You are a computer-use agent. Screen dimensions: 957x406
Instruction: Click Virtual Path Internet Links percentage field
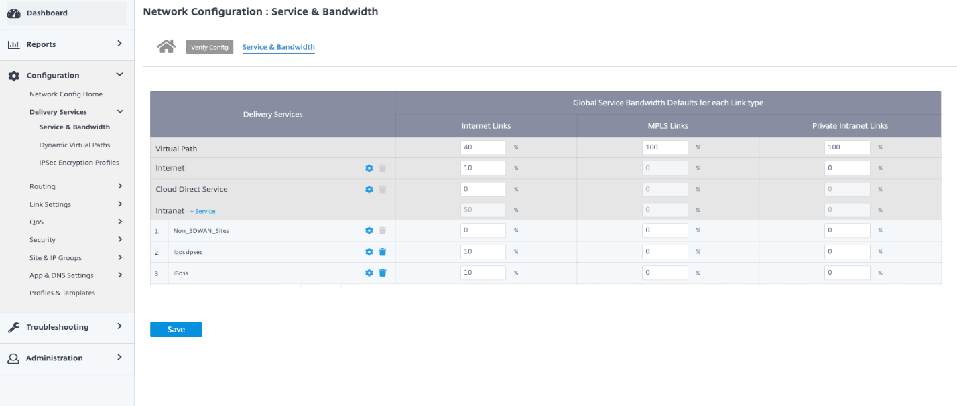pos(483,147)
